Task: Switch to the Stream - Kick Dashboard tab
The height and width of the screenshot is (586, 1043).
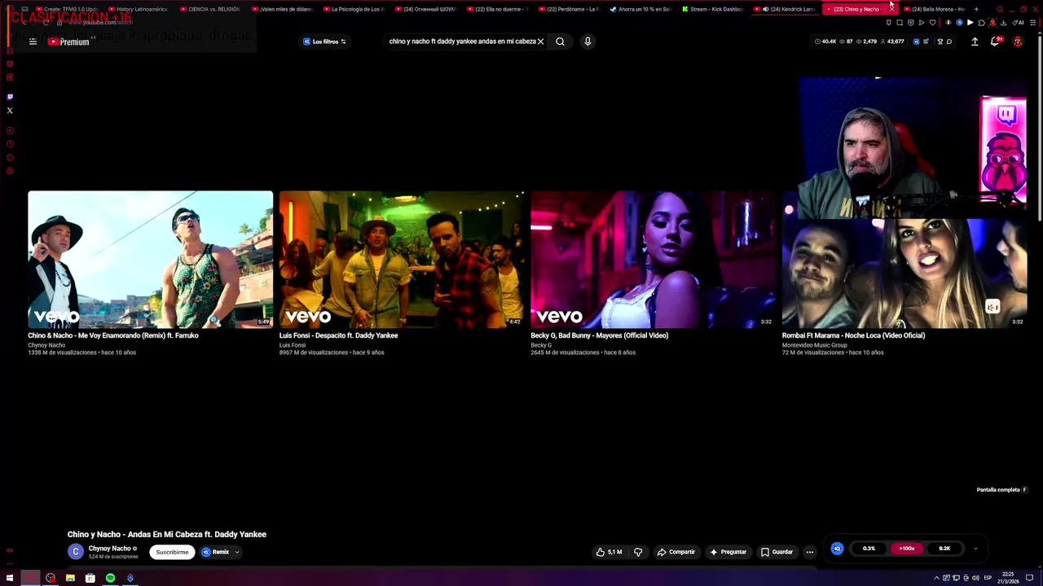Action: [713, 9]
